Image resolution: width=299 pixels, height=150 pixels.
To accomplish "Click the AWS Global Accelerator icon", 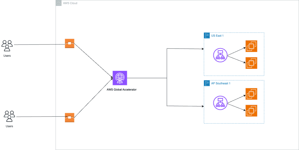I will coord(120,78).
